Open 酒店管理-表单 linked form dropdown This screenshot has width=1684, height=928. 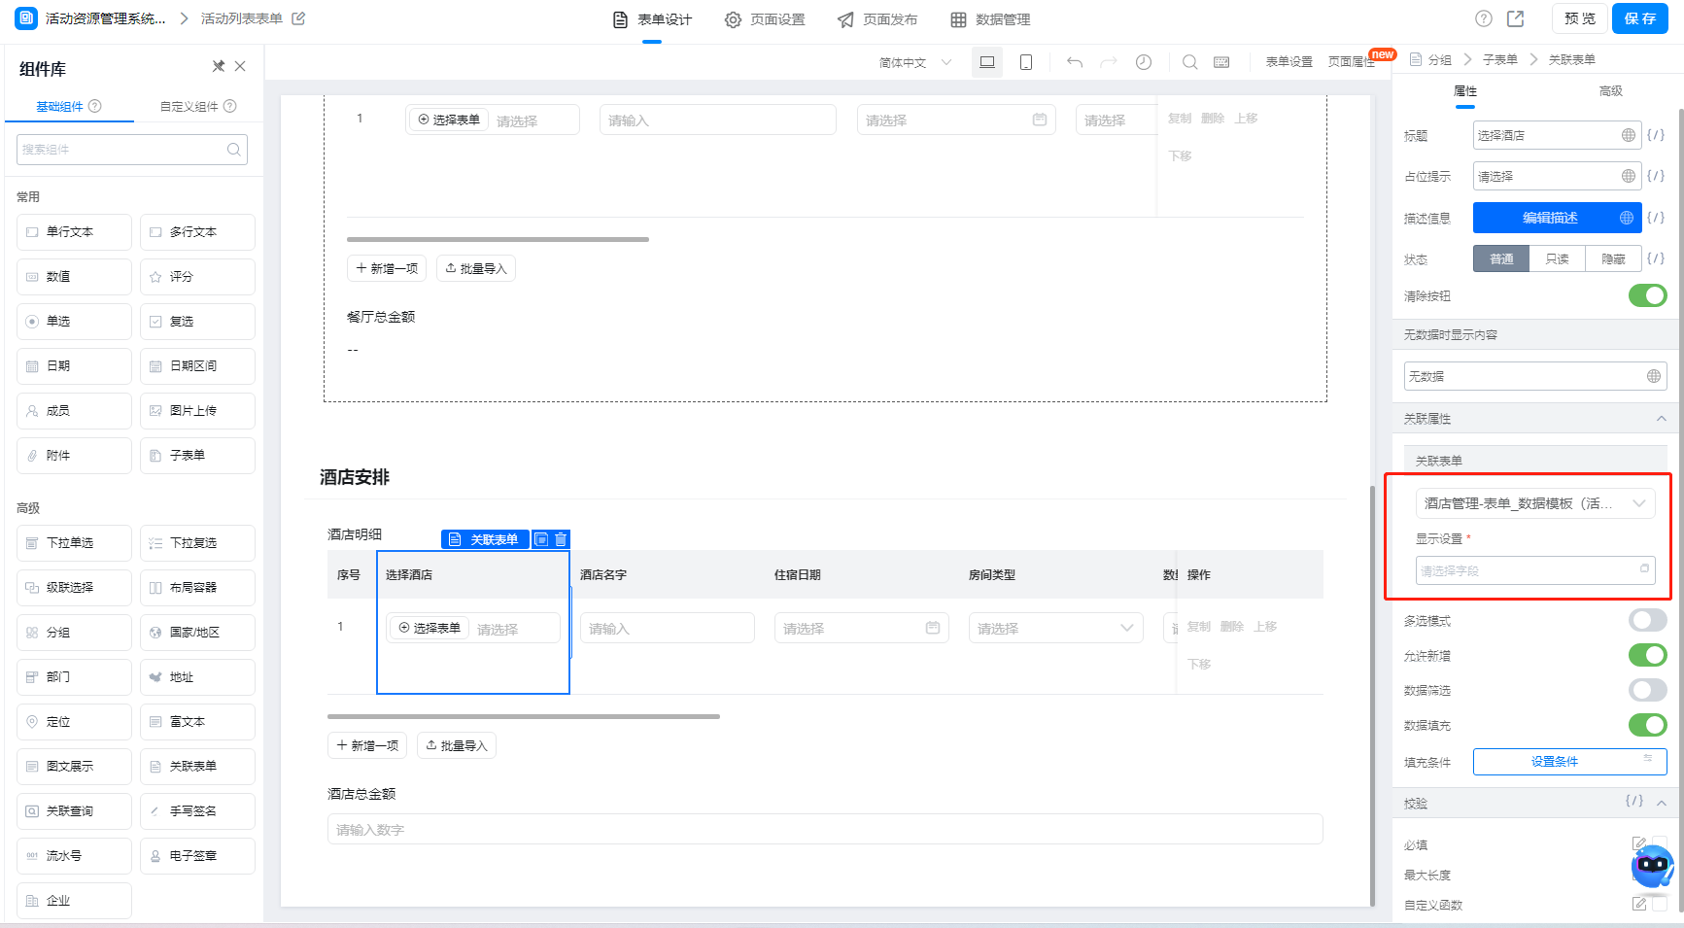(1535, 503)
